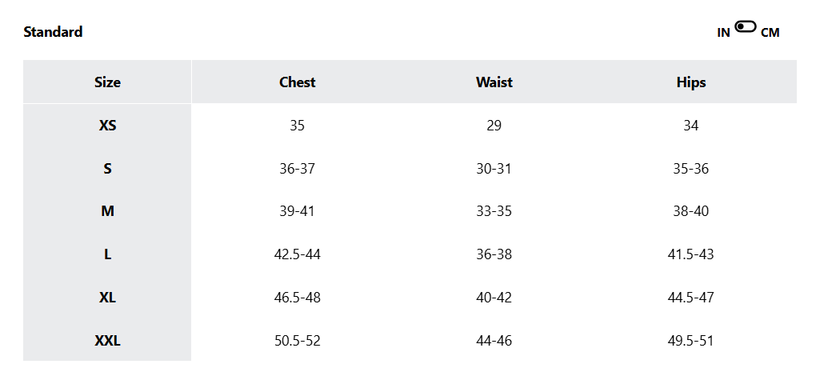Select the XL size row label

107,298
